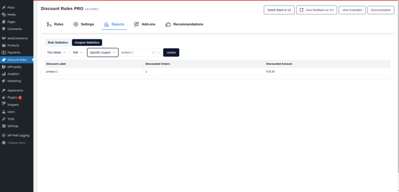Click the Reports bar chart icon
This screenshot has height=192, width=399.
click(x=106, y=24)
